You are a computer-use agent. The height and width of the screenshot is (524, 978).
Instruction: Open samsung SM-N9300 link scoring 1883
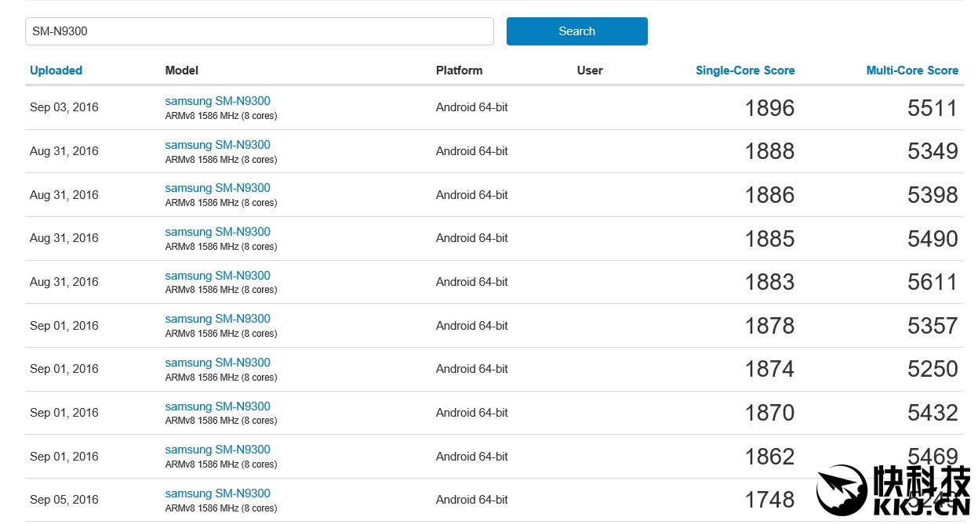[x=217, y=276]
